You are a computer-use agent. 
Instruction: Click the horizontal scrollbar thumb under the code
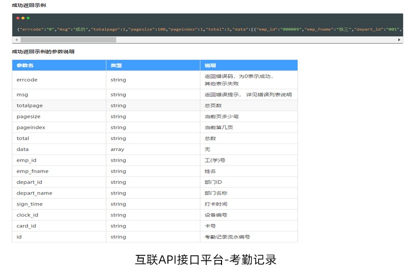click(x=68, y=39)
